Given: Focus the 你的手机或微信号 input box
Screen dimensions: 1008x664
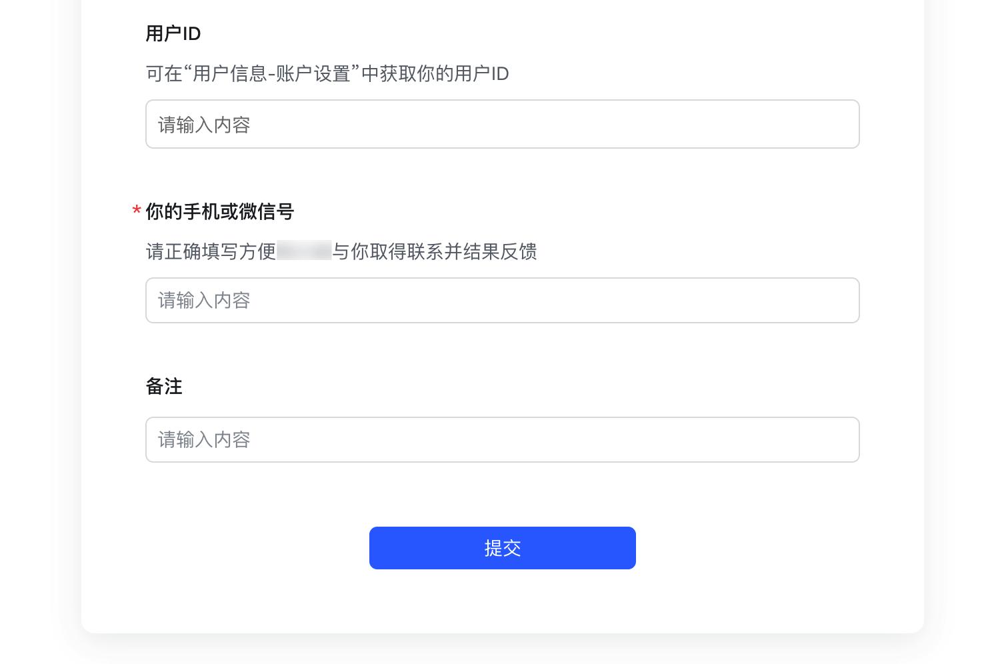Looking at the screenshot, I should (502, 301).
